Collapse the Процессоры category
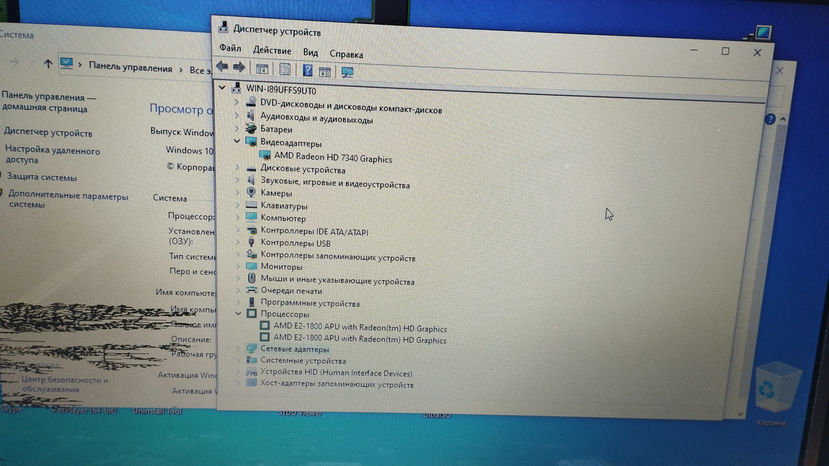829x466 pixels. [238, 313]
